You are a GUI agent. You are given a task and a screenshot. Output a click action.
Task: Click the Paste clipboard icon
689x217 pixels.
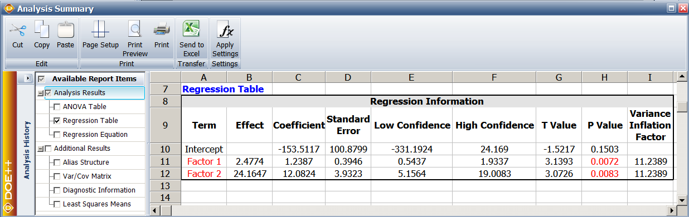(65, 29)
